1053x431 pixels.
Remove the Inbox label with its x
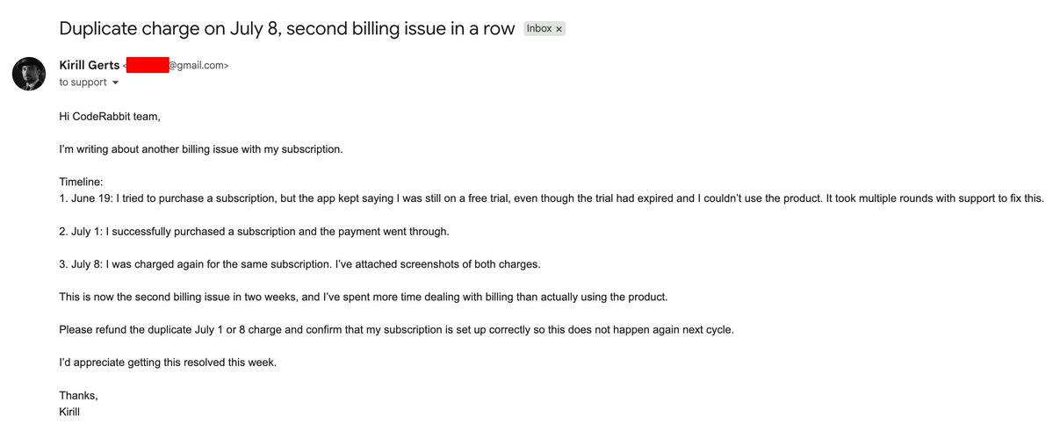(x=559, y=30)
